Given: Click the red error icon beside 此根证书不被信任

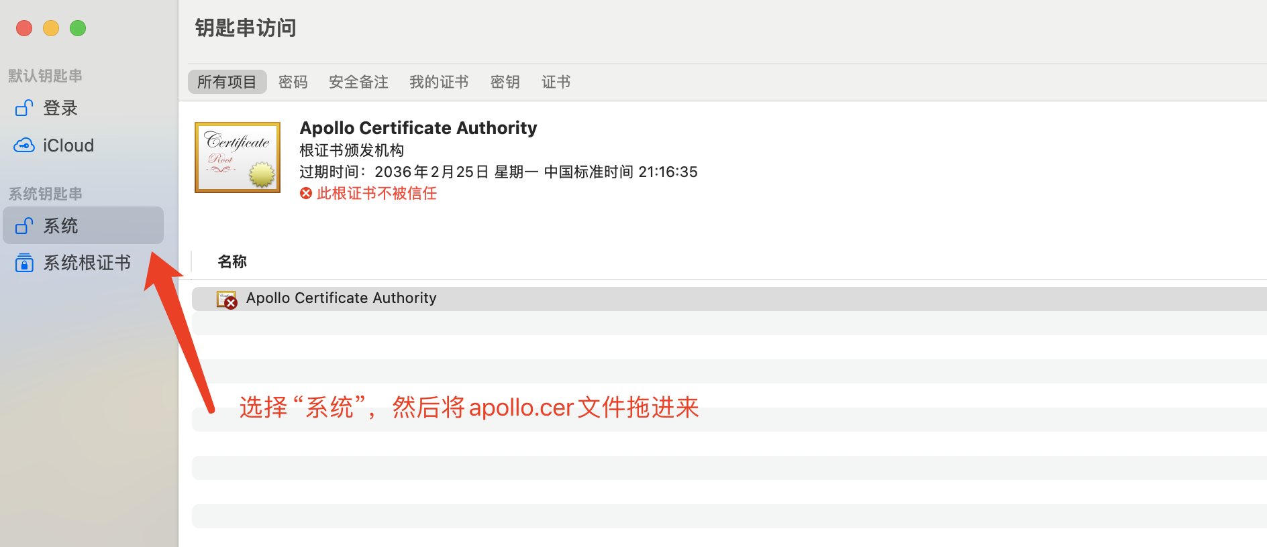Looking at the screenshot, I should coord(306,194).
